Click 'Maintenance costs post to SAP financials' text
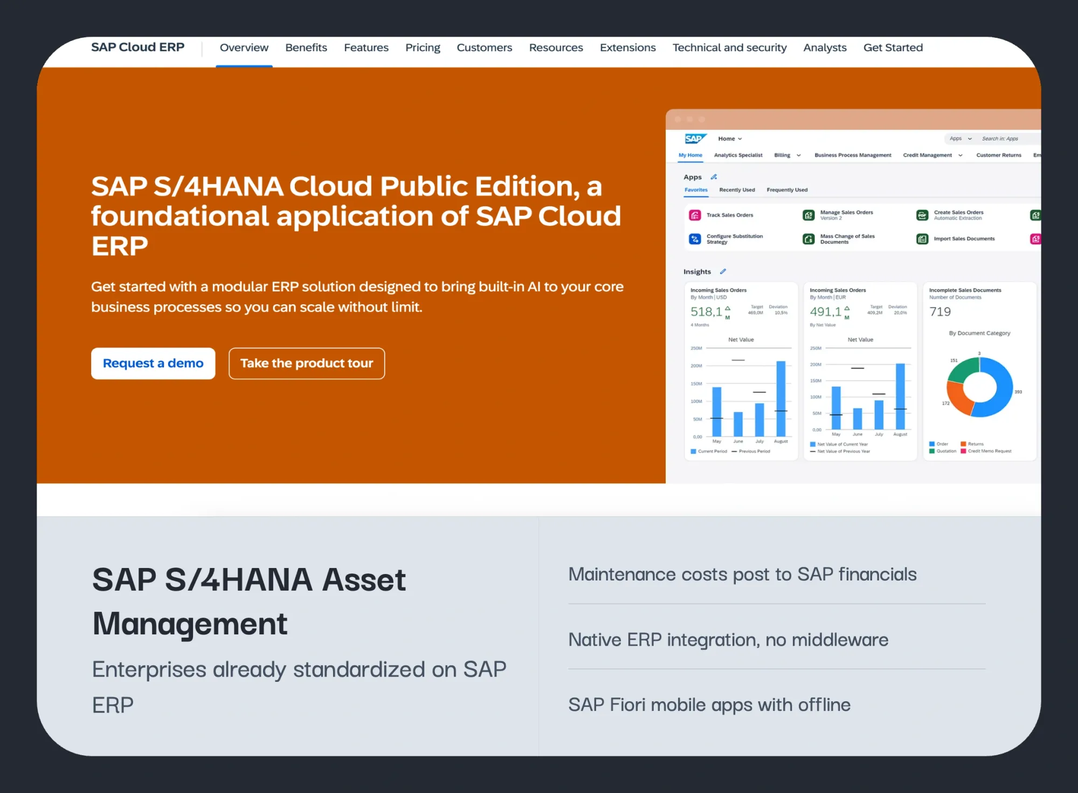The image size is (1078, 793). 742,575
